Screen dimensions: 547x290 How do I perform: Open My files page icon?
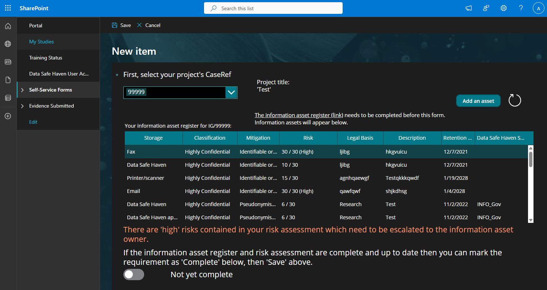click(x=8, y=80)
